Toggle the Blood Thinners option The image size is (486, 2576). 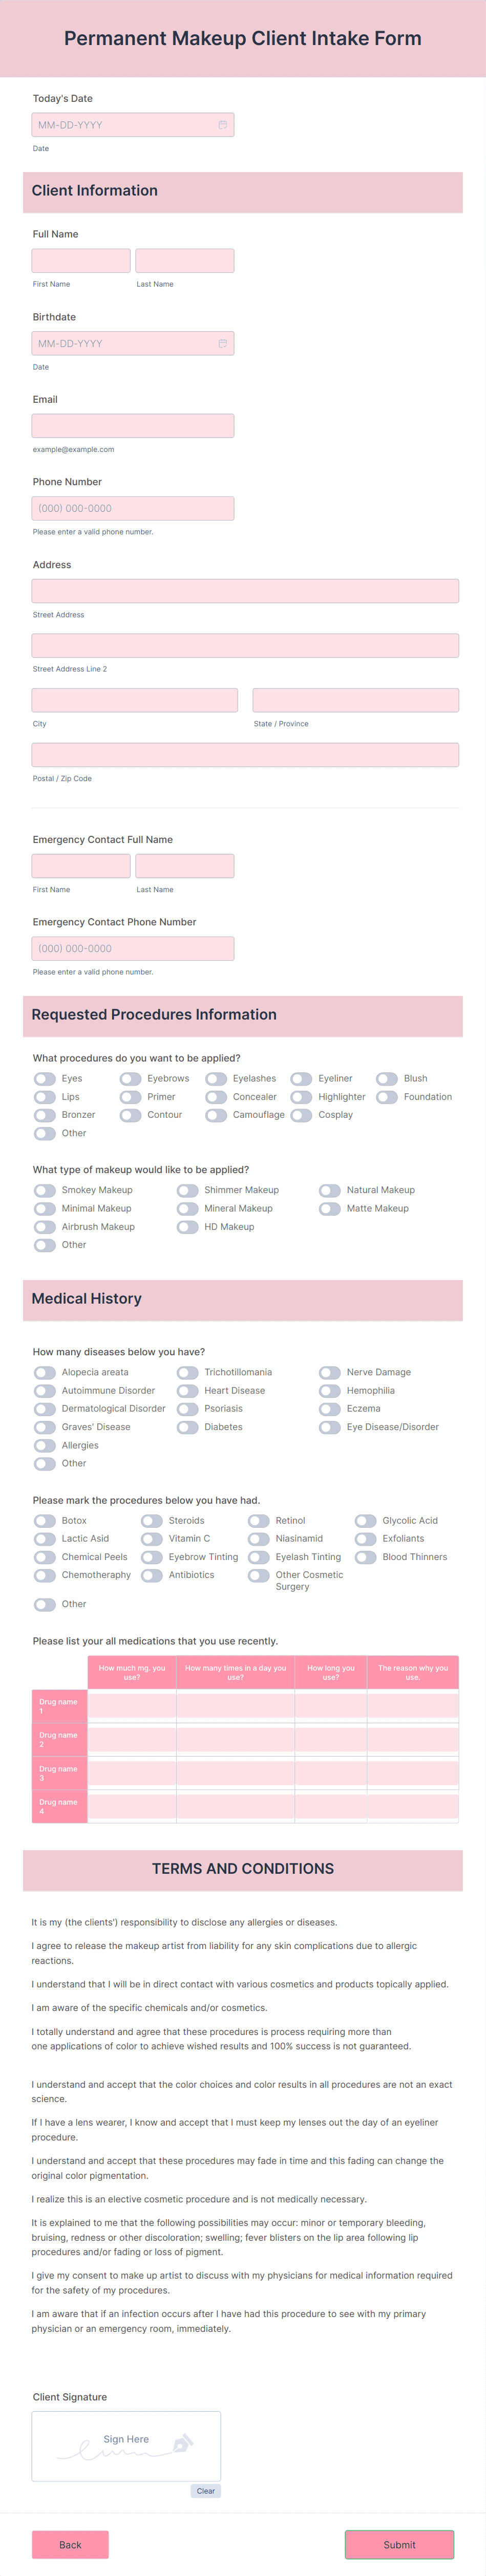(366, 1556)
